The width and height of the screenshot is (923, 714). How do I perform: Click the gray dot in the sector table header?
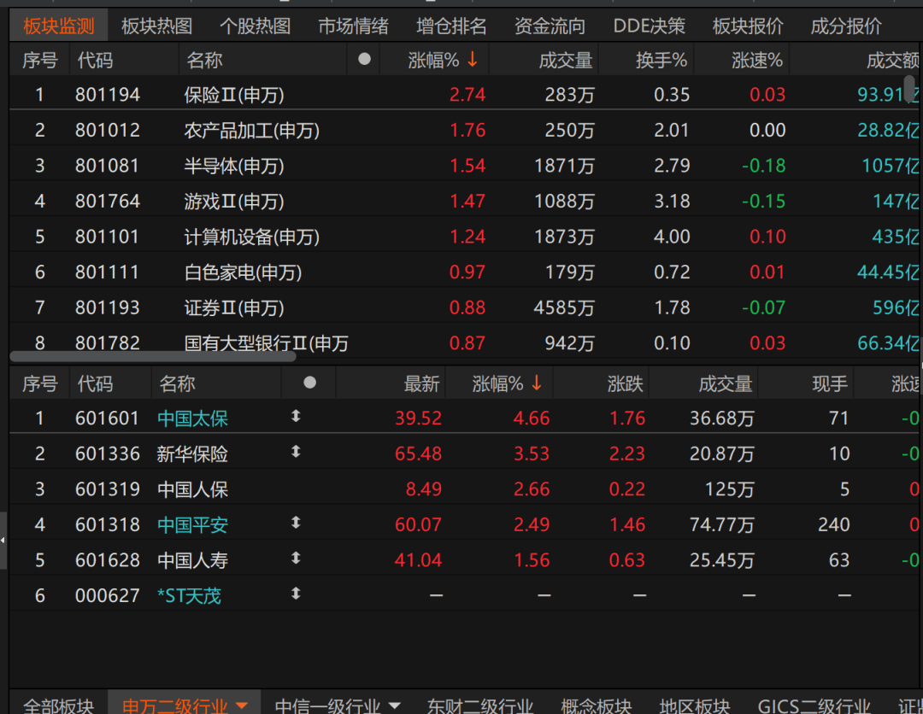point(364,59)
